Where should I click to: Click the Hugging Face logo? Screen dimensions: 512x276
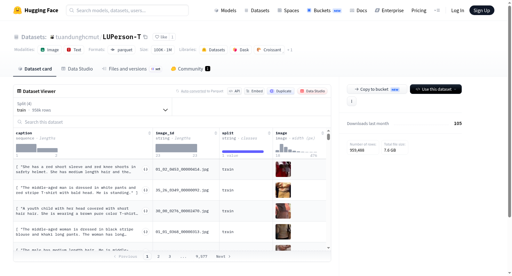[x=18, y=10]
